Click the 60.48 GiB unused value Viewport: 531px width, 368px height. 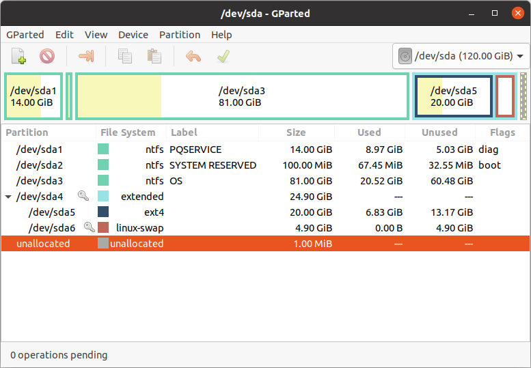pos(452,181)
